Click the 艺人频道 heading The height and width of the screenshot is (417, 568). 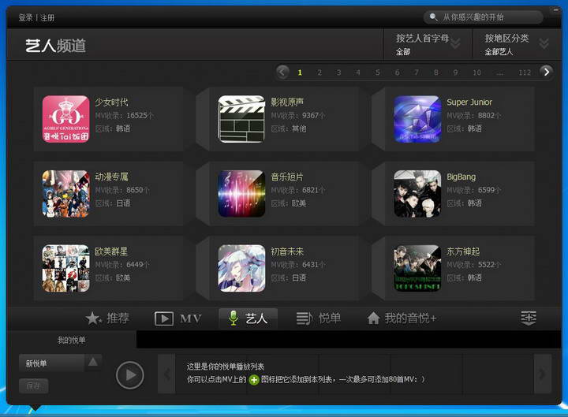coord(55,46)
